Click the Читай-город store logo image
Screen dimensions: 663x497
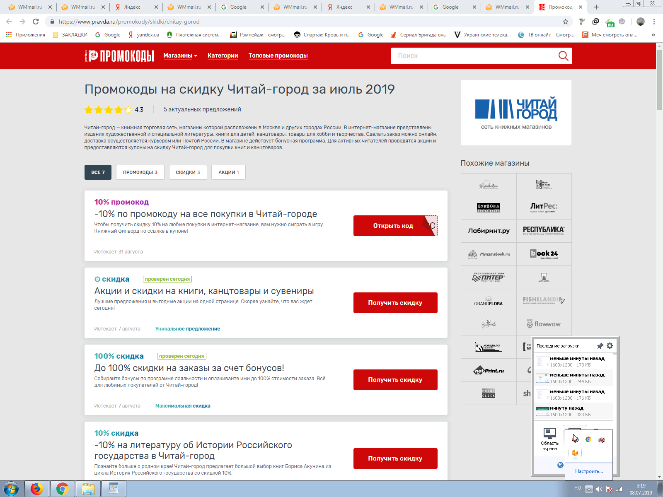(516, 113)
